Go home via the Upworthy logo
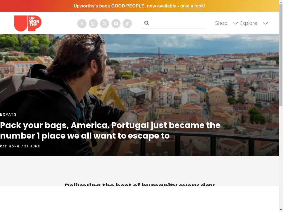The image size is (283, 212). [x=28, y=23]
